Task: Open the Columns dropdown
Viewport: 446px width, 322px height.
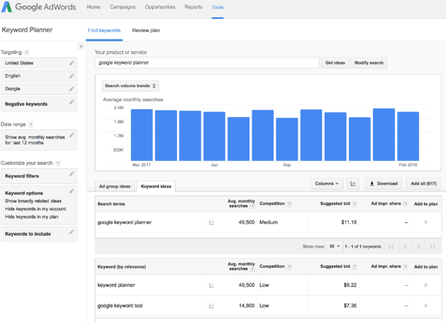Action: 327,184
